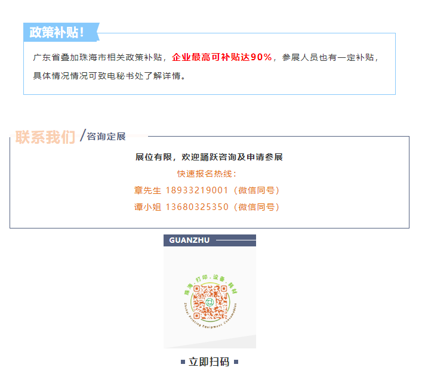Click the name 章先生
Viewport: 425px width, 386px height.
click(147, 190)
